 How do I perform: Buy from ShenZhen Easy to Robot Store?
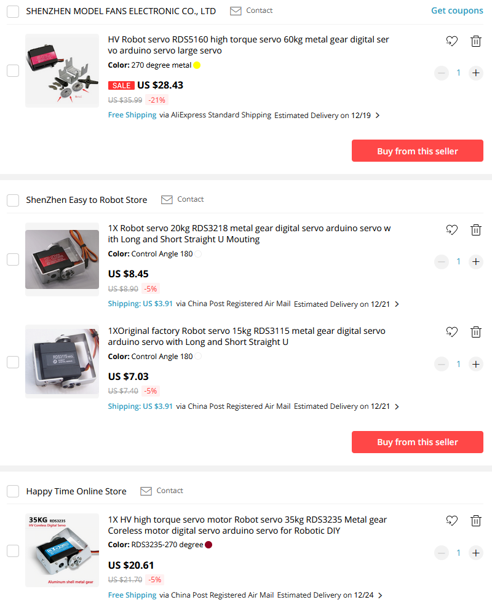[x=418, y=442]
